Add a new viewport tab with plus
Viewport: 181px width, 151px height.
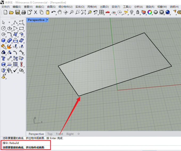click(x=79, y=134)
